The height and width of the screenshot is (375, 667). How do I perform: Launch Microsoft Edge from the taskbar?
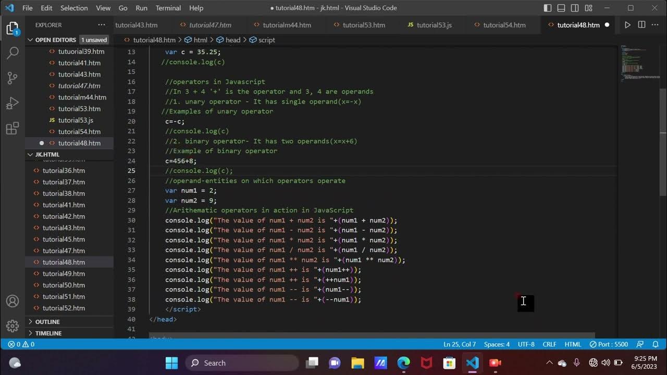404,363
